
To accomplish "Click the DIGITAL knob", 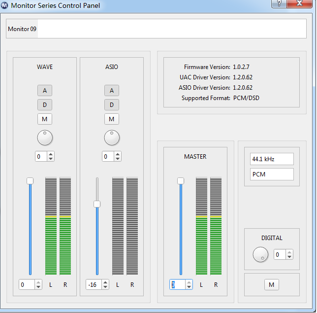I will point(260,254).
